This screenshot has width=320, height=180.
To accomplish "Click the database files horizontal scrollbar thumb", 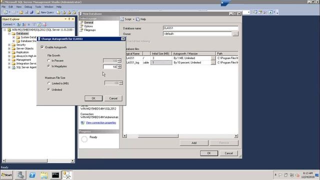I will point(158,136).
